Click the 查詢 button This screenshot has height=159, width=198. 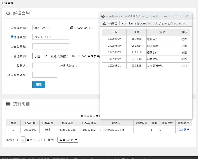click(x=39, y=85)
